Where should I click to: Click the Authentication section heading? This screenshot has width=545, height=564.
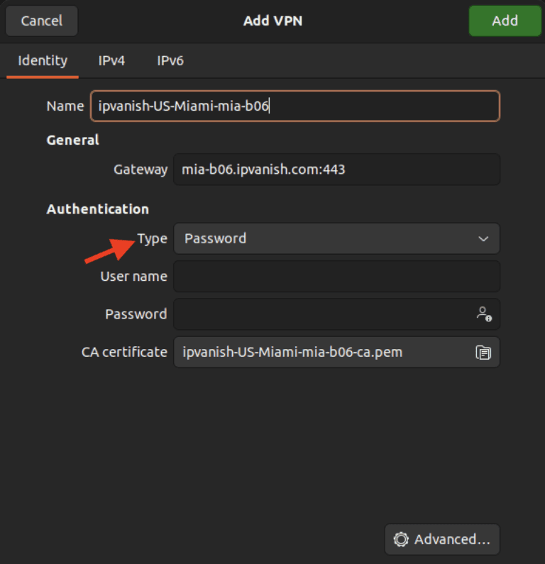98,209
